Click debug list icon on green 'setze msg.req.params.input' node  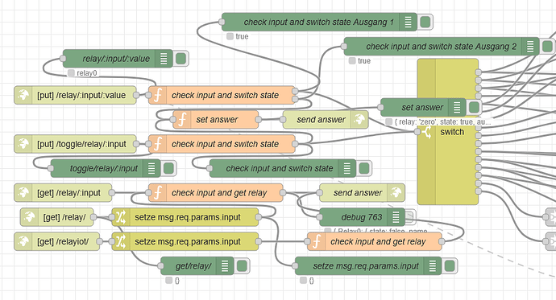[433, 266]
